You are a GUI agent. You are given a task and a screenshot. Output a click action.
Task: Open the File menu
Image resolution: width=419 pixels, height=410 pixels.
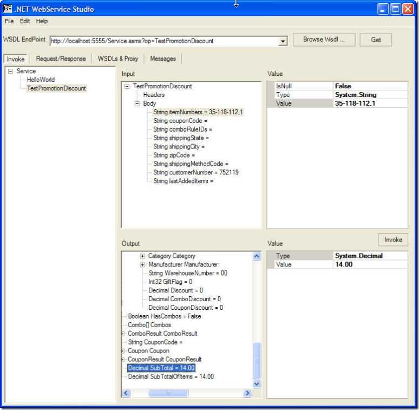9,21
